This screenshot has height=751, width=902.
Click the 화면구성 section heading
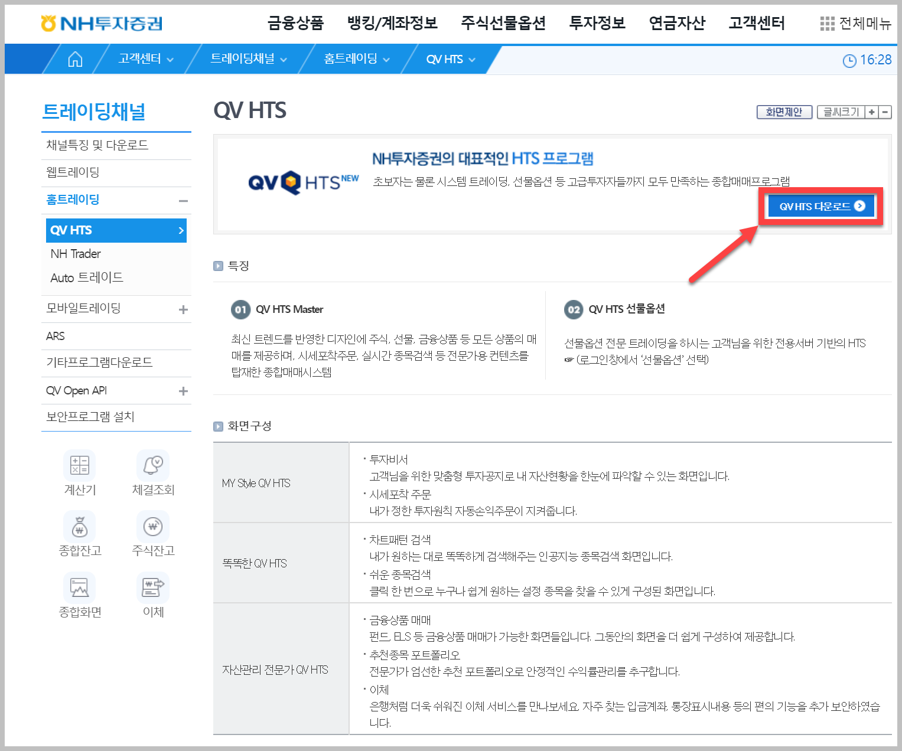click(x=249, y=426)
